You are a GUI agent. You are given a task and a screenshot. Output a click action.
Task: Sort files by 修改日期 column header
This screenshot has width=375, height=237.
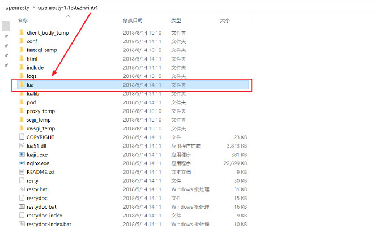point(133,20)
